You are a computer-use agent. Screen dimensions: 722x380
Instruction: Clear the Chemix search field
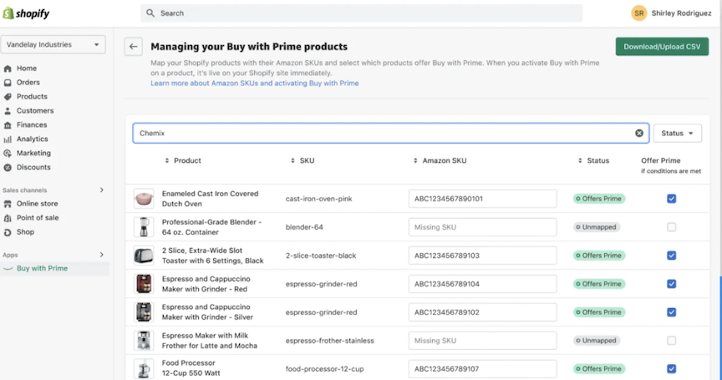(639, 134)
